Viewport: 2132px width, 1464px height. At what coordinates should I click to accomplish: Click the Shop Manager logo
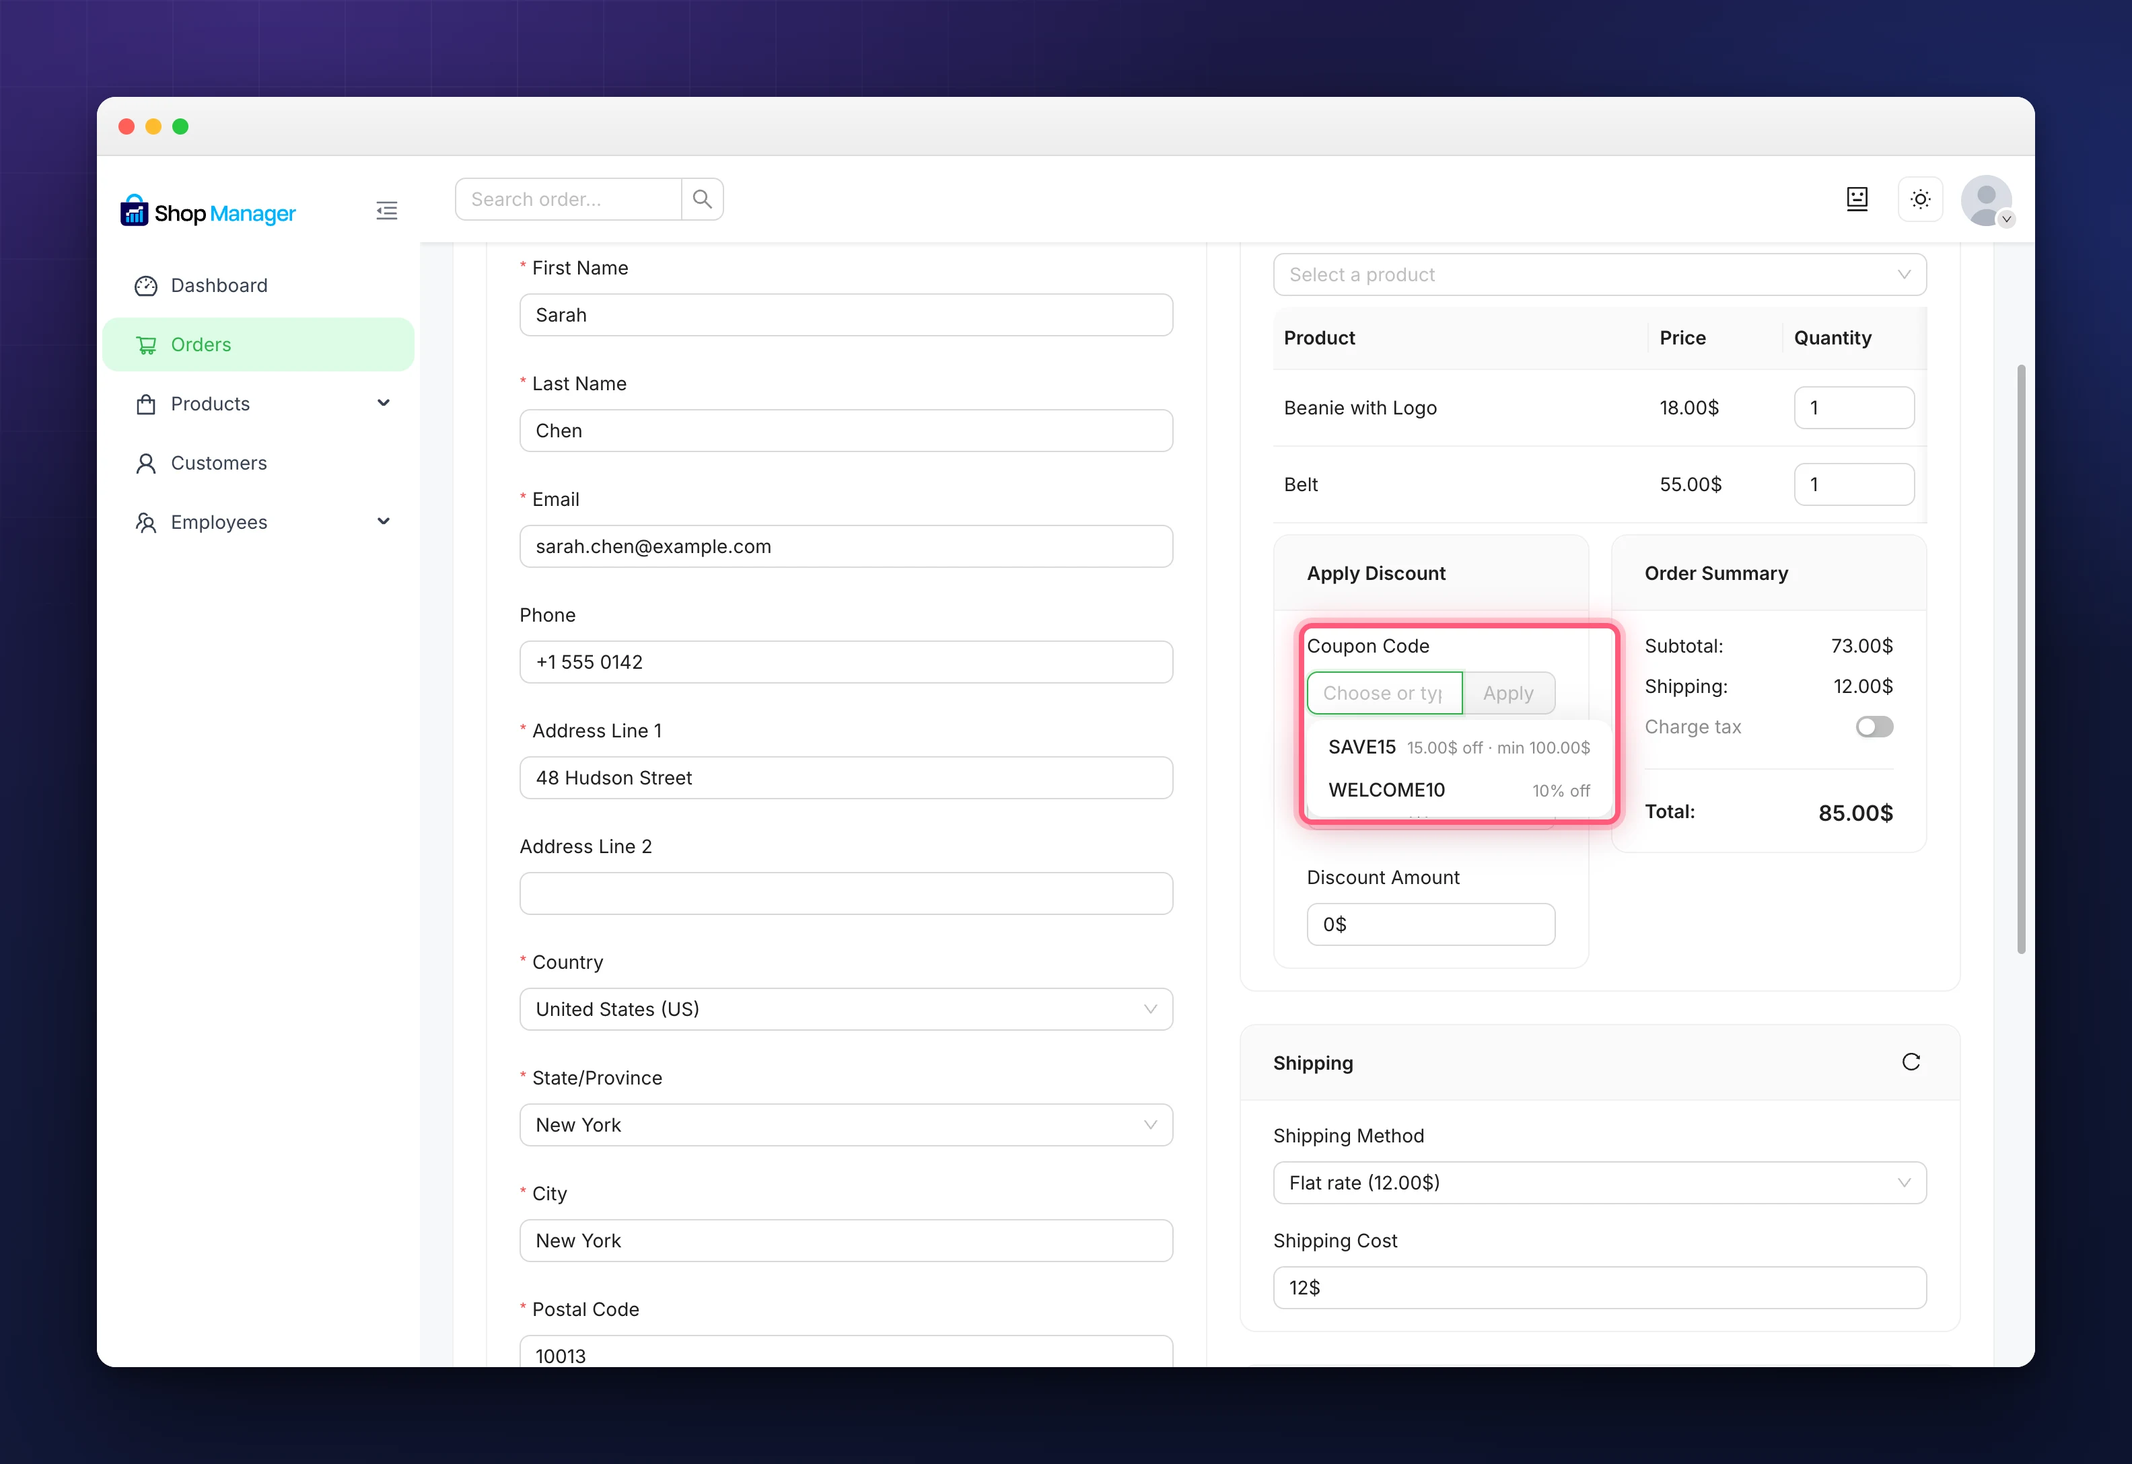[208, 212]
